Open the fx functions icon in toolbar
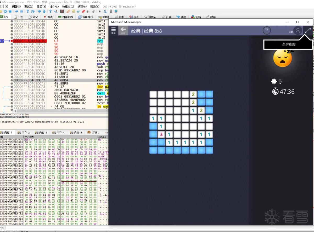Viewport: 314px width, 232px height. (x=88, y=11)
